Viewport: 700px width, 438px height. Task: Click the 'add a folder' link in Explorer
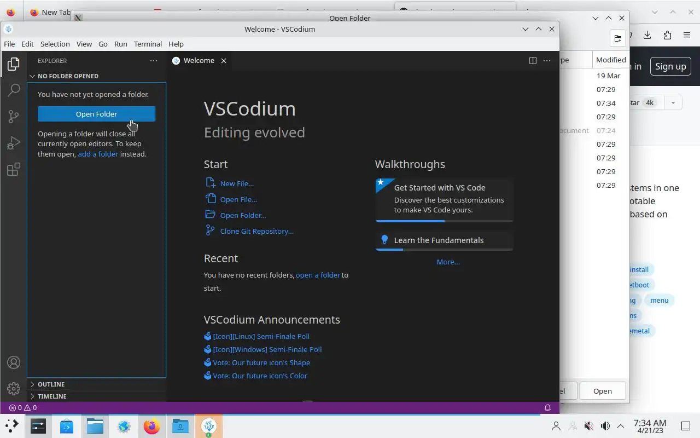click(x=98, y=154)
